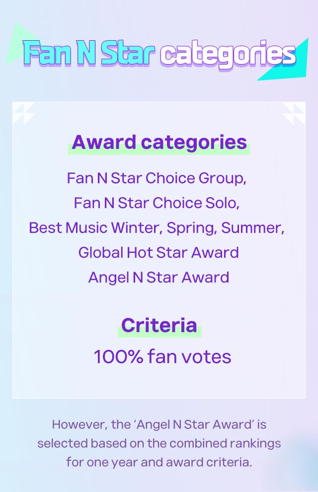Click the pinwheel decoration at card's upper-right corner
Viewport: 318px width, 492px height.
[294, 113]
